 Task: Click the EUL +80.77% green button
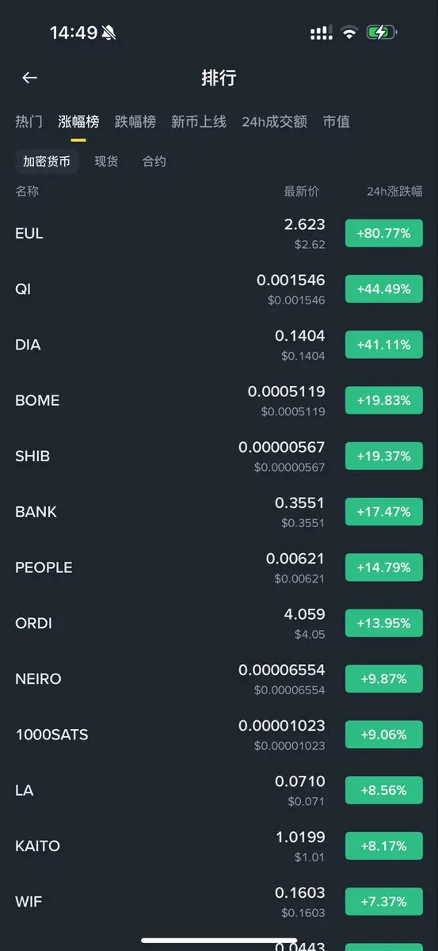point(384,234)
